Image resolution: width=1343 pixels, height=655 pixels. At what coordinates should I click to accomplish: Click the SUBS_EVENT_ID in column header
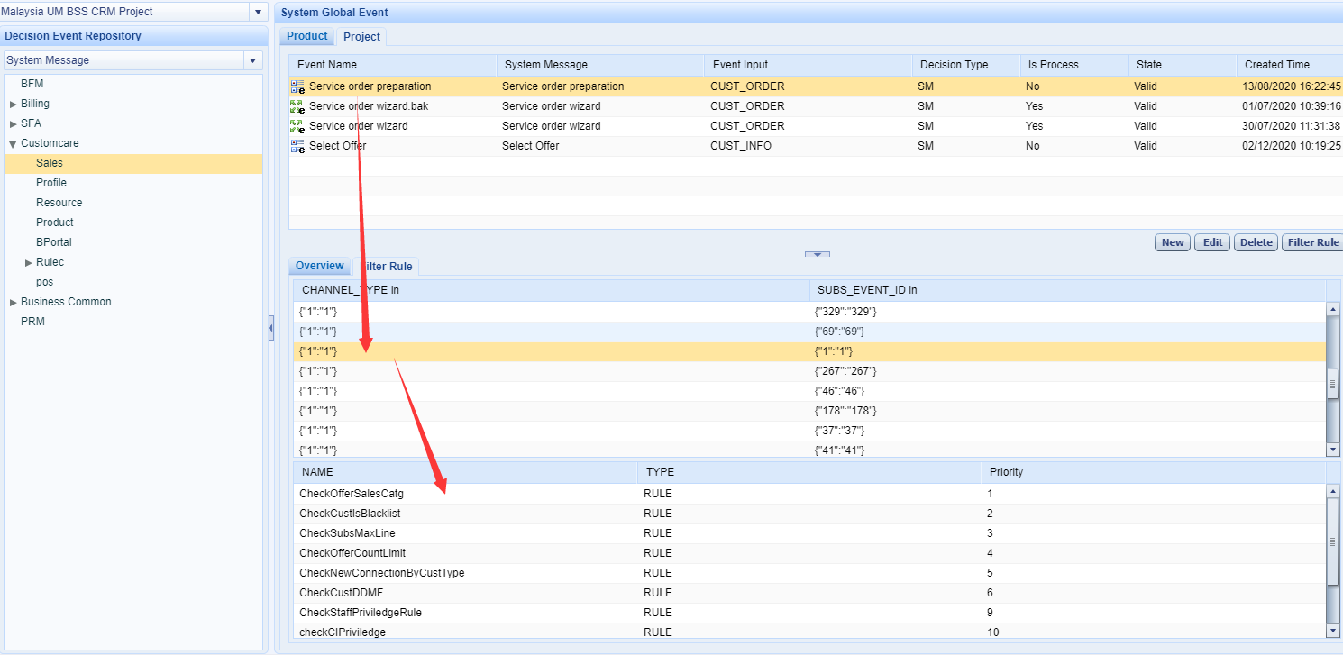pos(1068,290)
